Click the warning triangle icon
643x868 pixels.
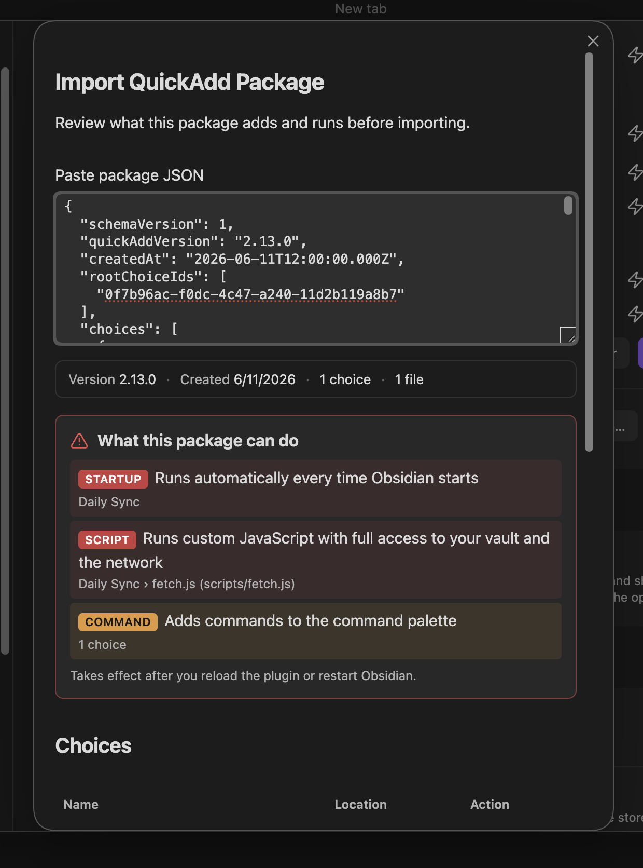(x=79, y=441)
